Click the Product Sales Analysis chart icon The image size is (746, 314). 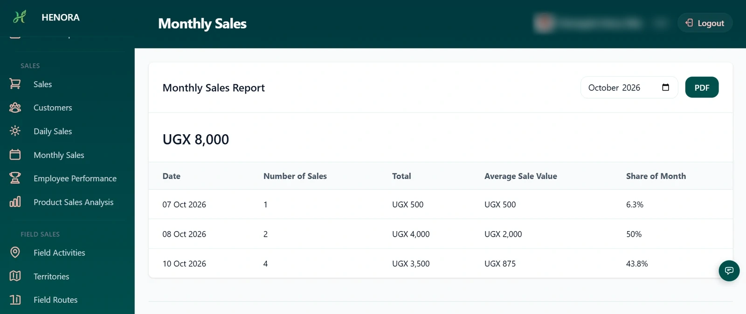pyautogui.click(x=15, y=202)
